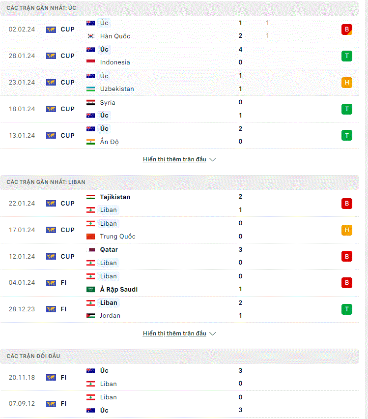The height and width of the screenshot is (419, 368).
Task: Click the Asia map icon on 13.01.24 row
Action: [x=51, y=135]
